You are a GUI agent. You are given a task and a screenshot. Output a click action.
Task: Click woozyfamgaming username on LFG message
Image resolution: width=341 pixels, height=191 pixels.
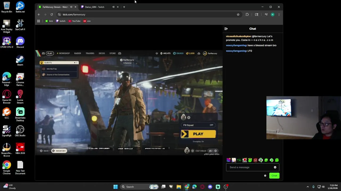point(236,51)
